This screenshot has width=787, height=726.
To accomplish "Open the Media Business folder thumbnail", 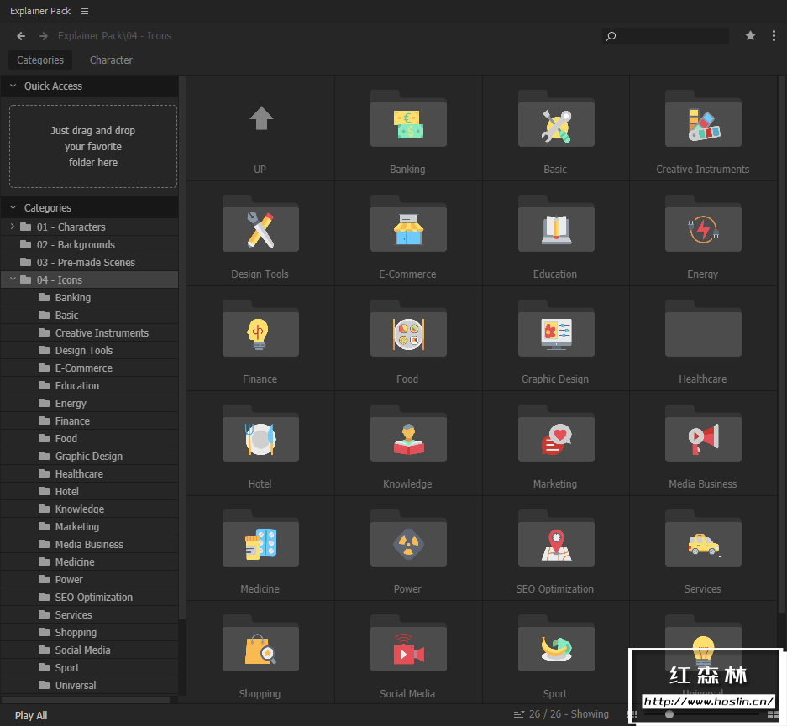I will point(703,433).
